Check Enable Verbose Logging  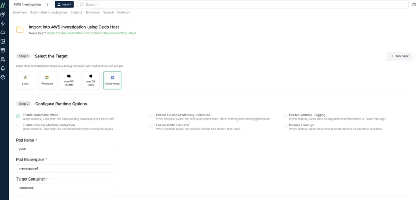click(285, 116)
